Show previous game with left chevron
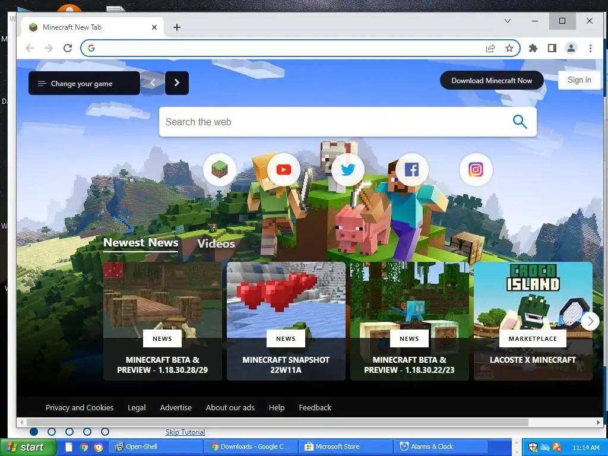608x456 pixels. (153, 83)
